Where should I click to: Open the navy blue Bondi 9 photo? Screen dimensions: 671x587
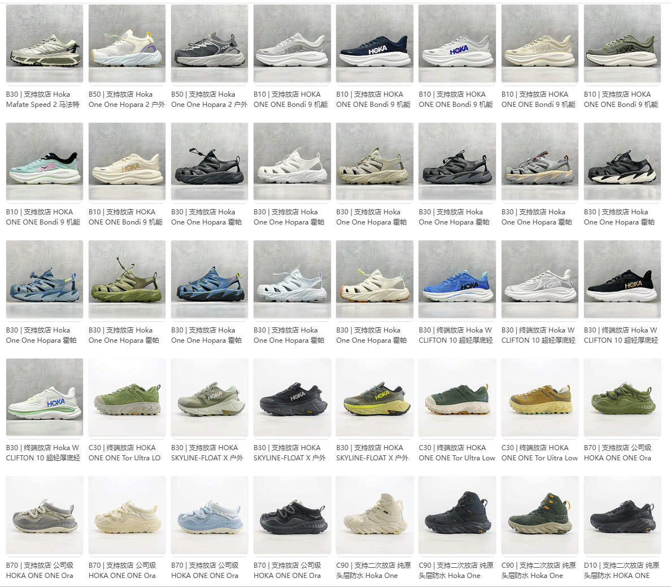click(375, 43)
